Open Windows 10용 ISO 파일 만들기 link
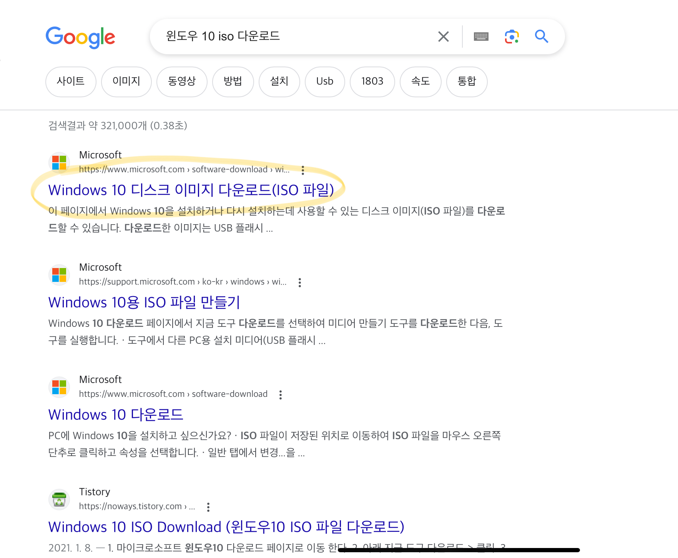The image size is (678, 558). 144,302
